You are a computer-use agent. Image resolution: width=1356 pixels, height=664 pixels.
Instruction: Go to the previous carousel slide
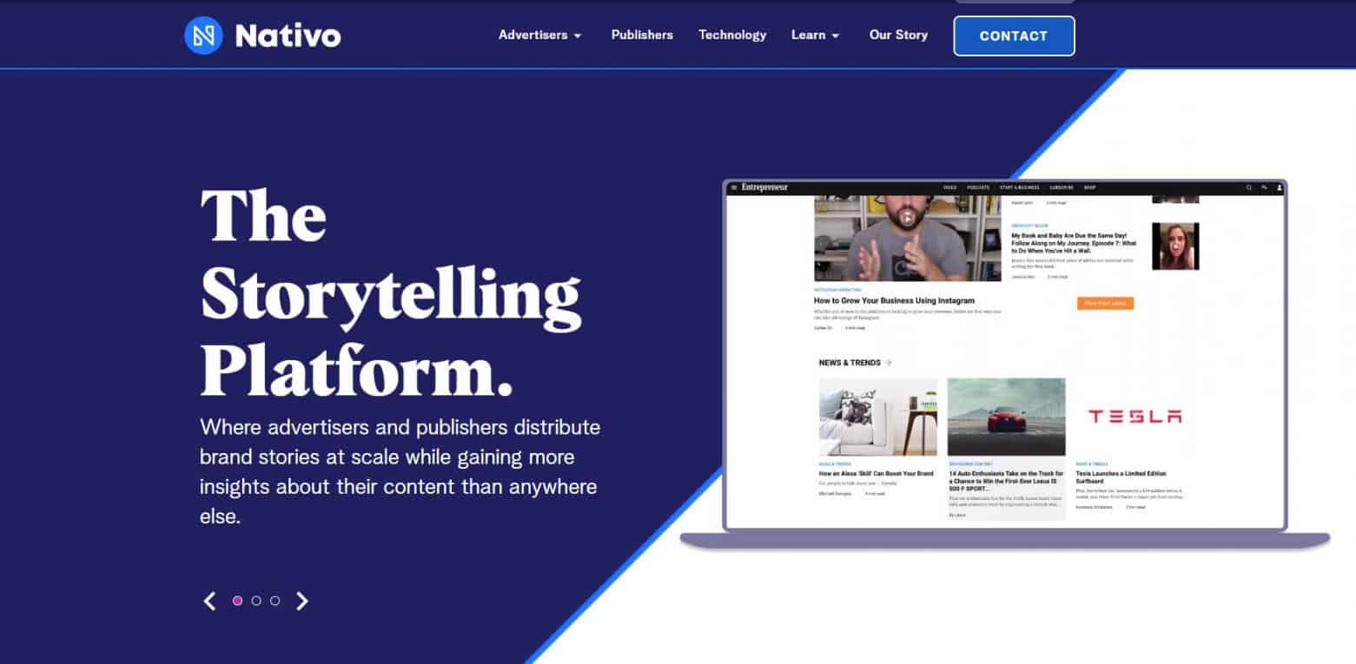pyautogui.click(x=209, y=601)
